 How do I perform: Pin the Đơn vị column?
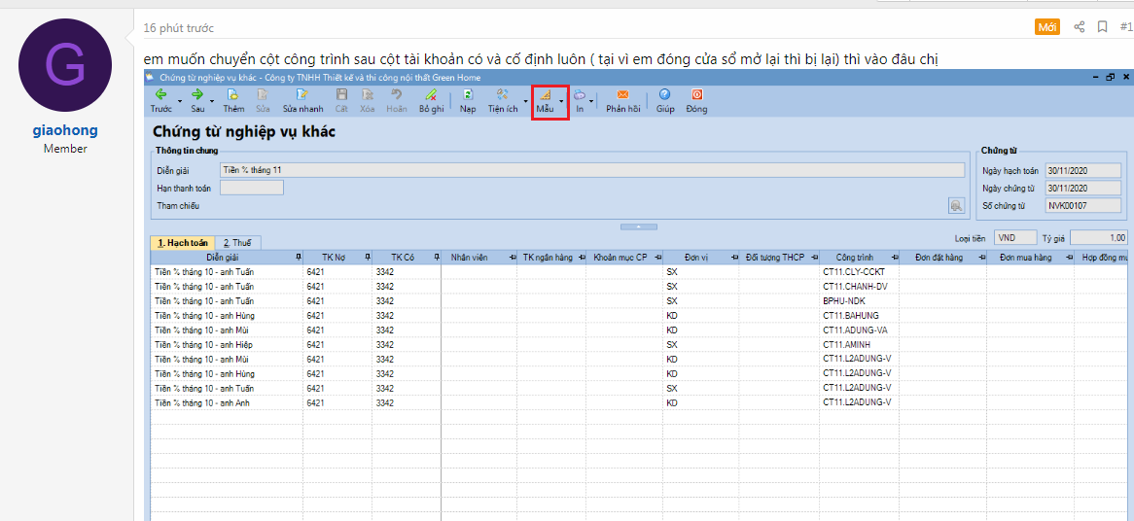[734, 258]
